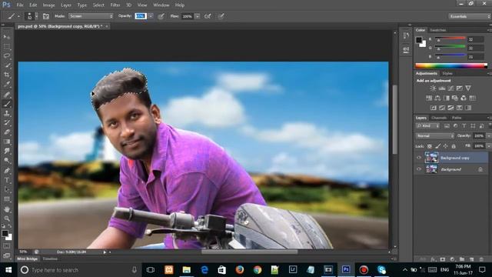492x277 pixels.
Task: Switch to the Swatches tab
Action: 437,30
